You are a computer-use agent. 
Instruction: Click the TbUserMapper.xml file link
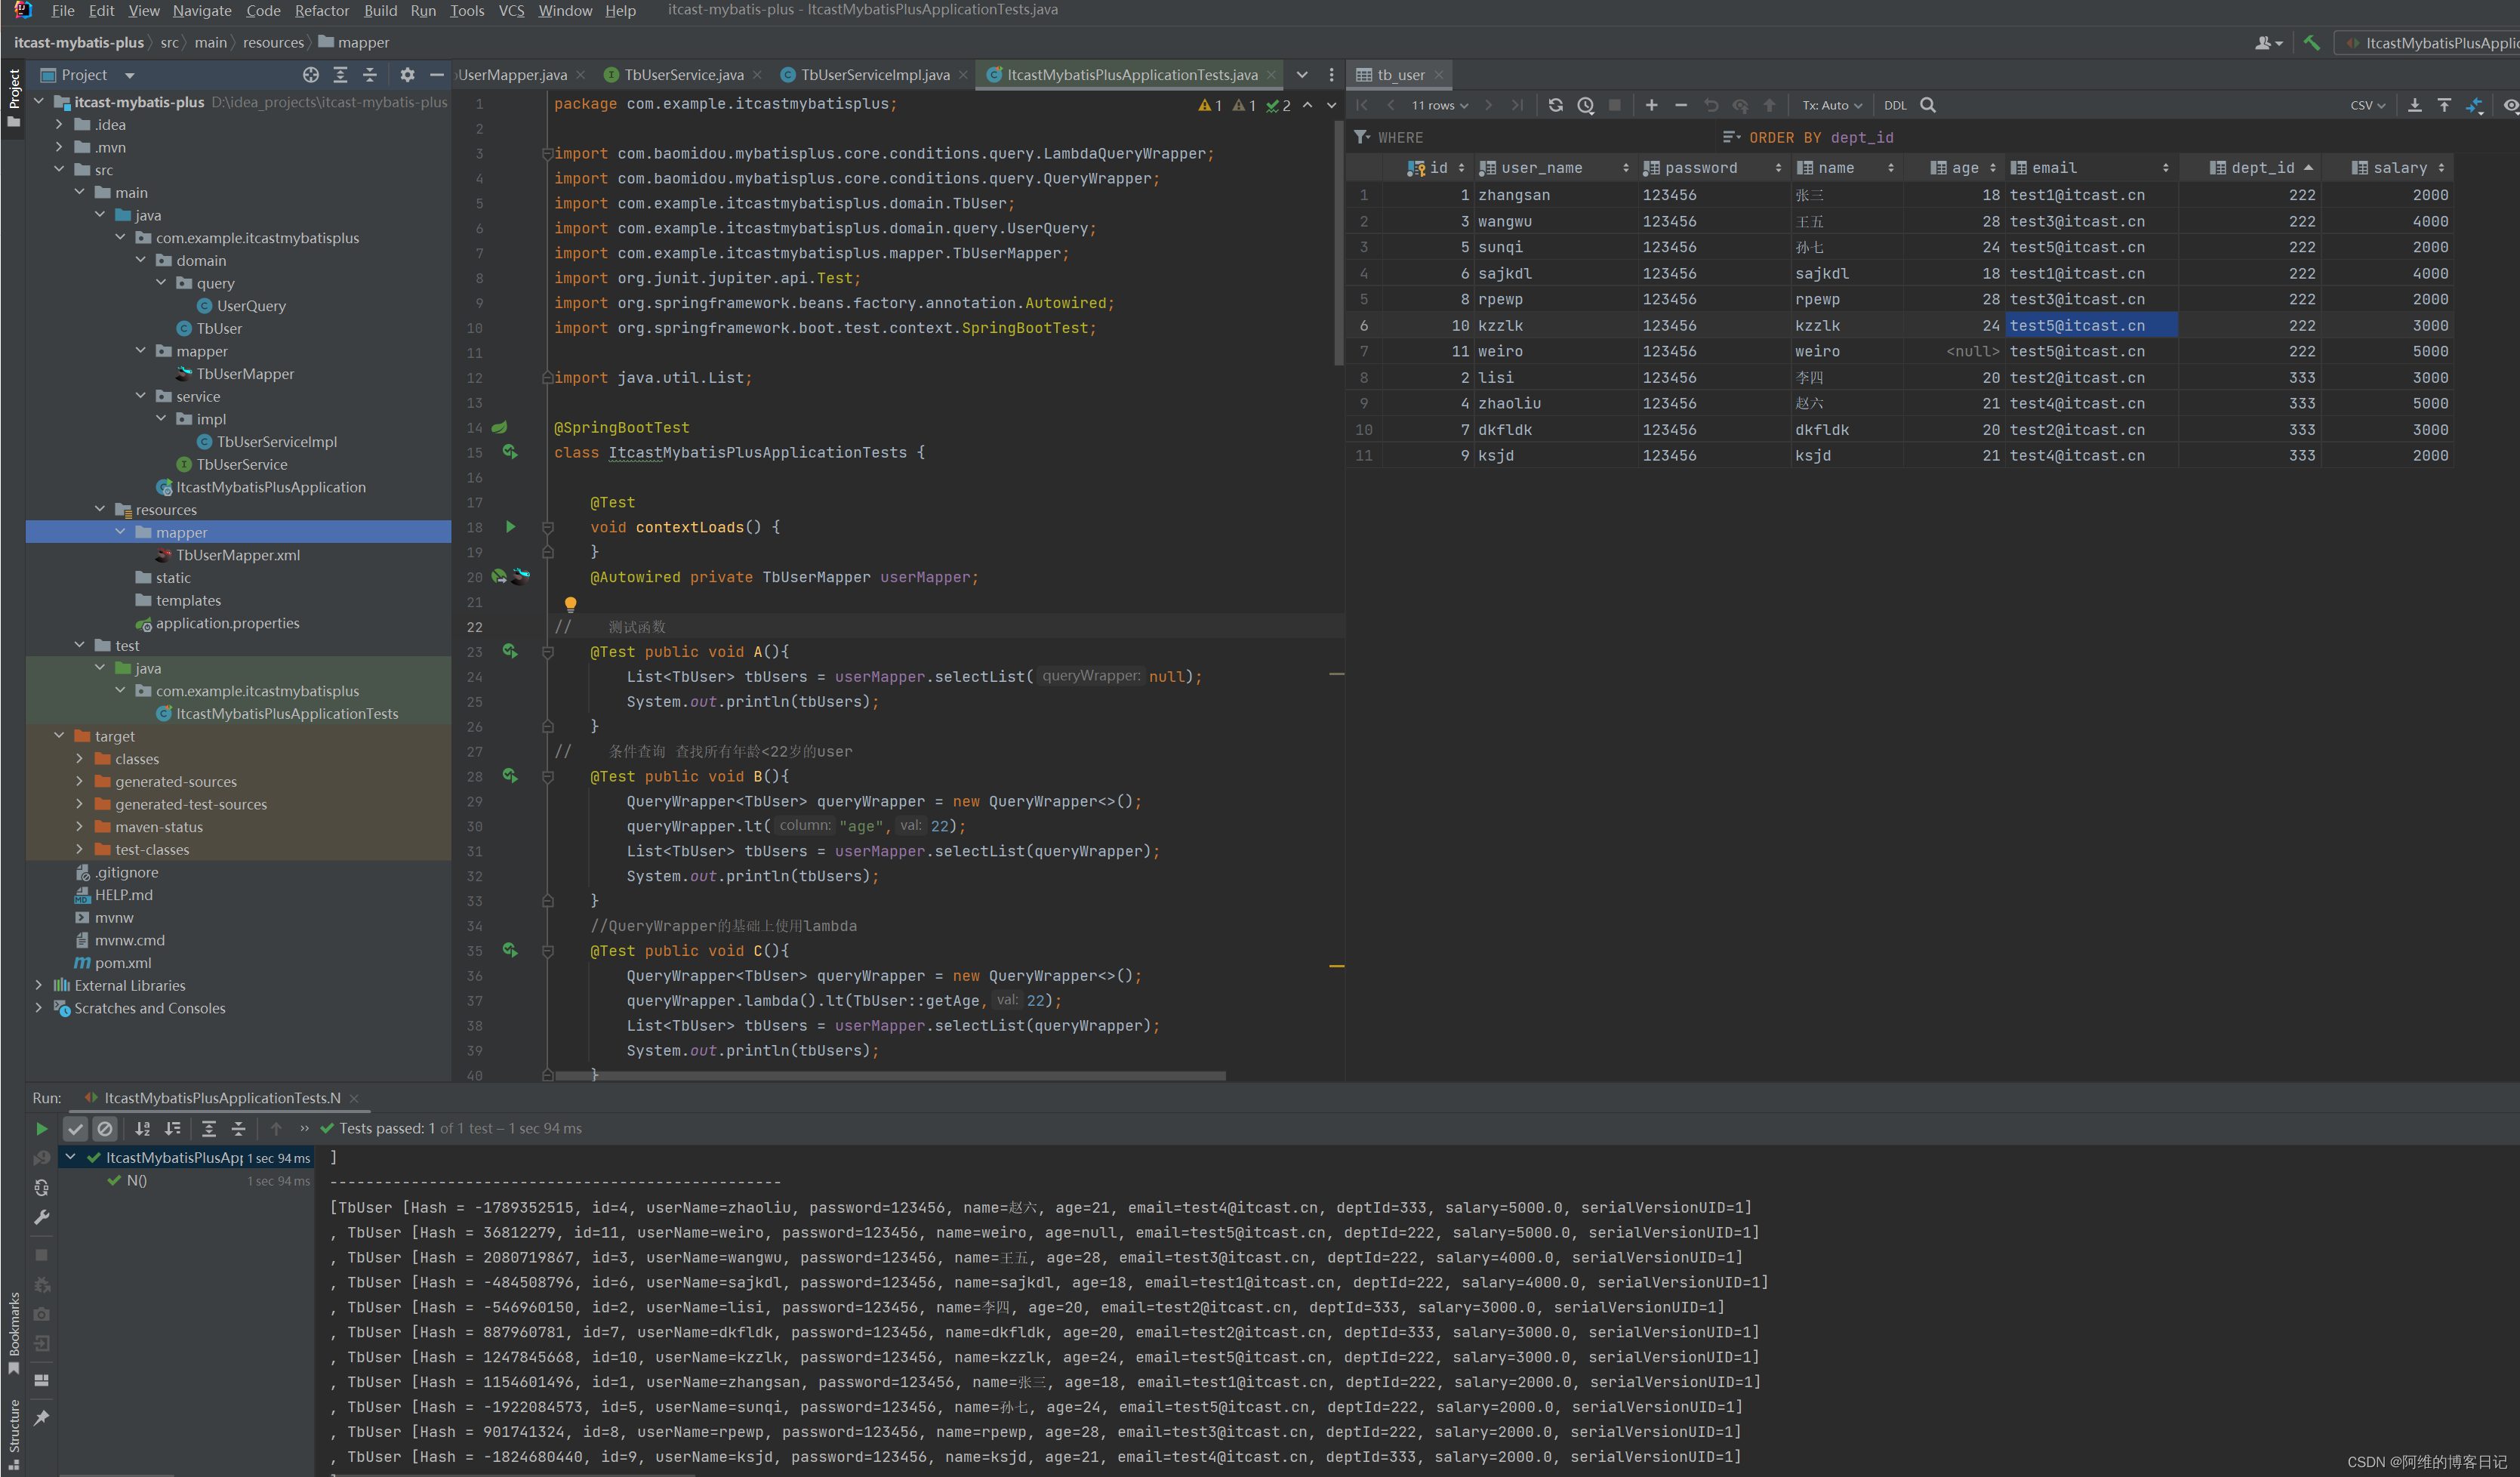click(237, 554)
